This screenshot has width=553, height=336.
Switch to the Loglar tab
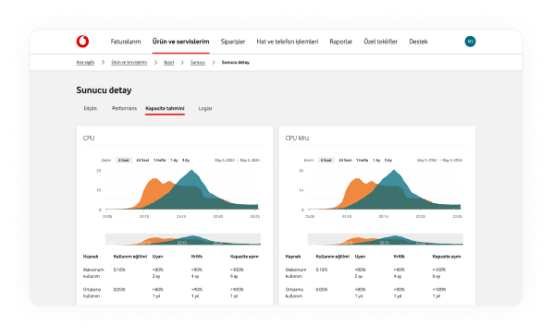coord(205,109)
